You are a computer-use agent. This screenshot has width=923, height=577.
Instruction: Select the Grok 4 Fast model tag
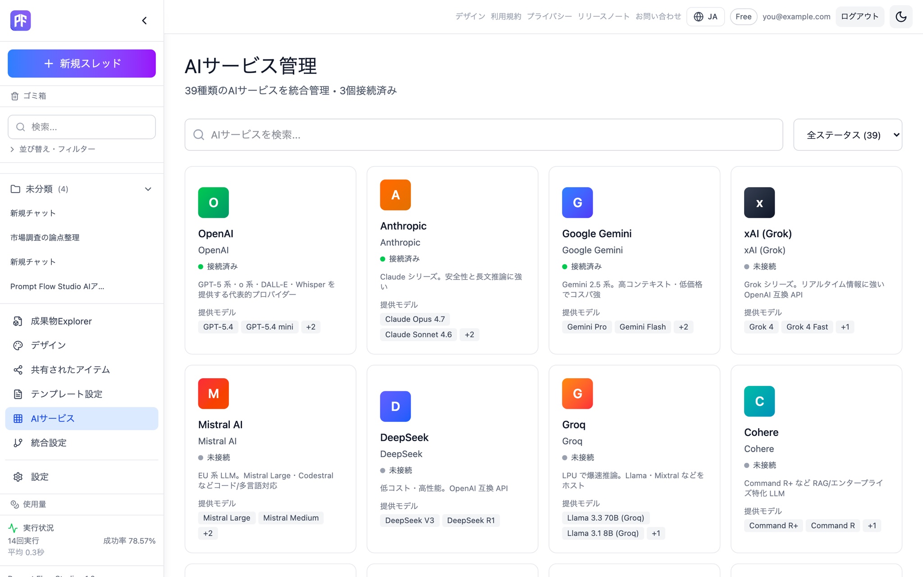(x=807, y=327)
